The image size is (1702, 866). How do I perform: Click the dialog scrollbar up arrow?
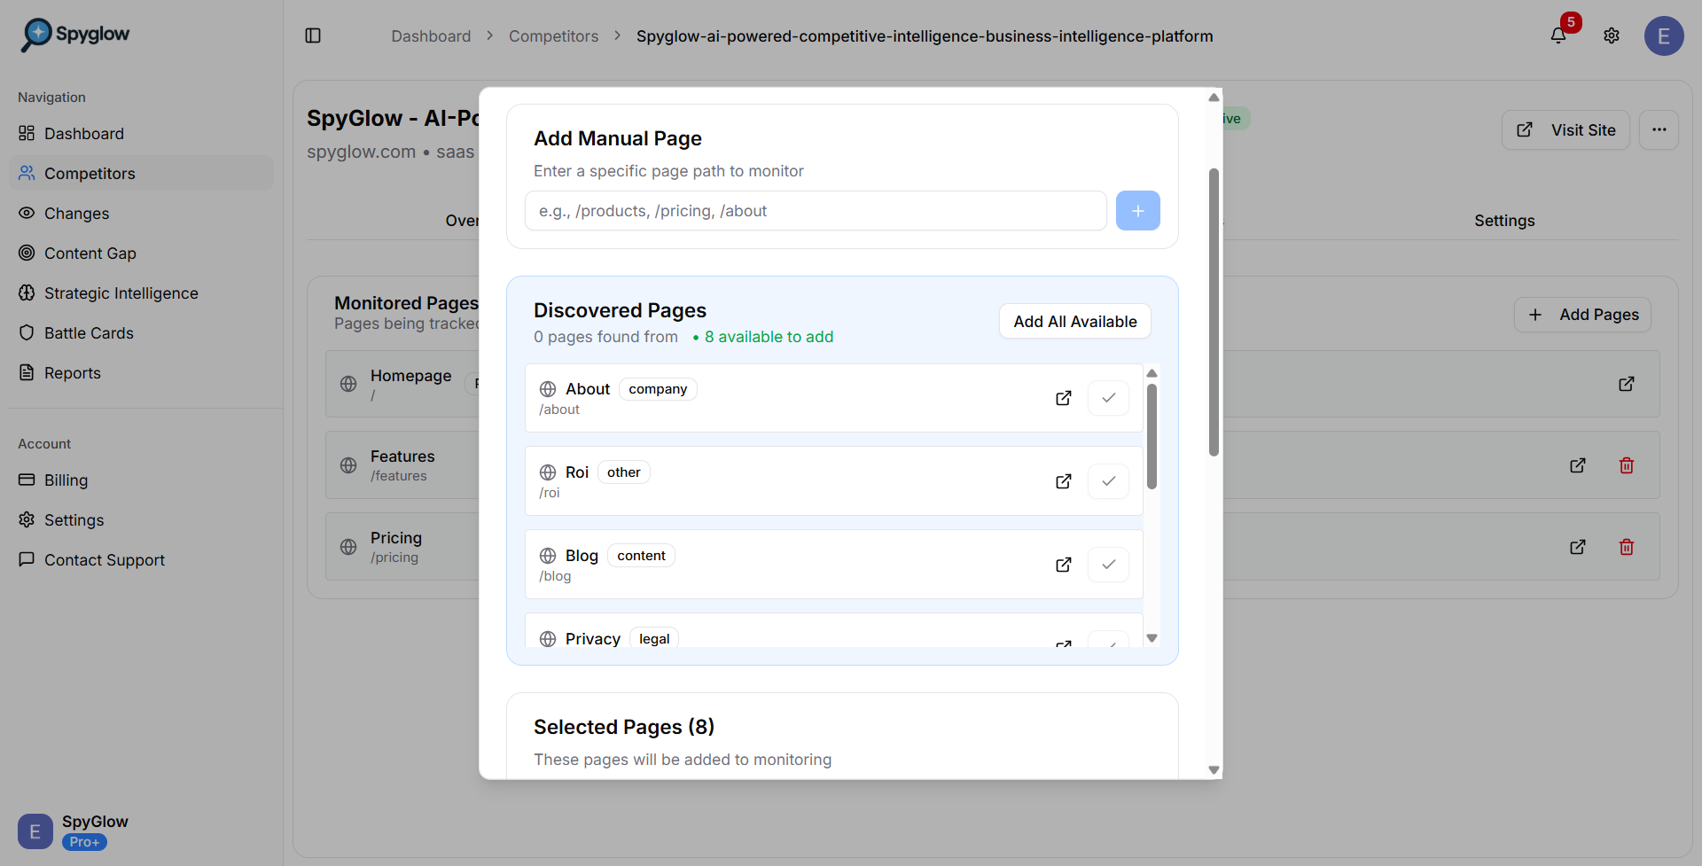pyautogui.click(x=1214, y=98)
